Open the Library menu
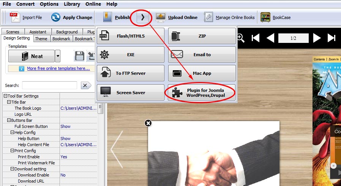The image size is (341, 186). (x=72, y=4)
